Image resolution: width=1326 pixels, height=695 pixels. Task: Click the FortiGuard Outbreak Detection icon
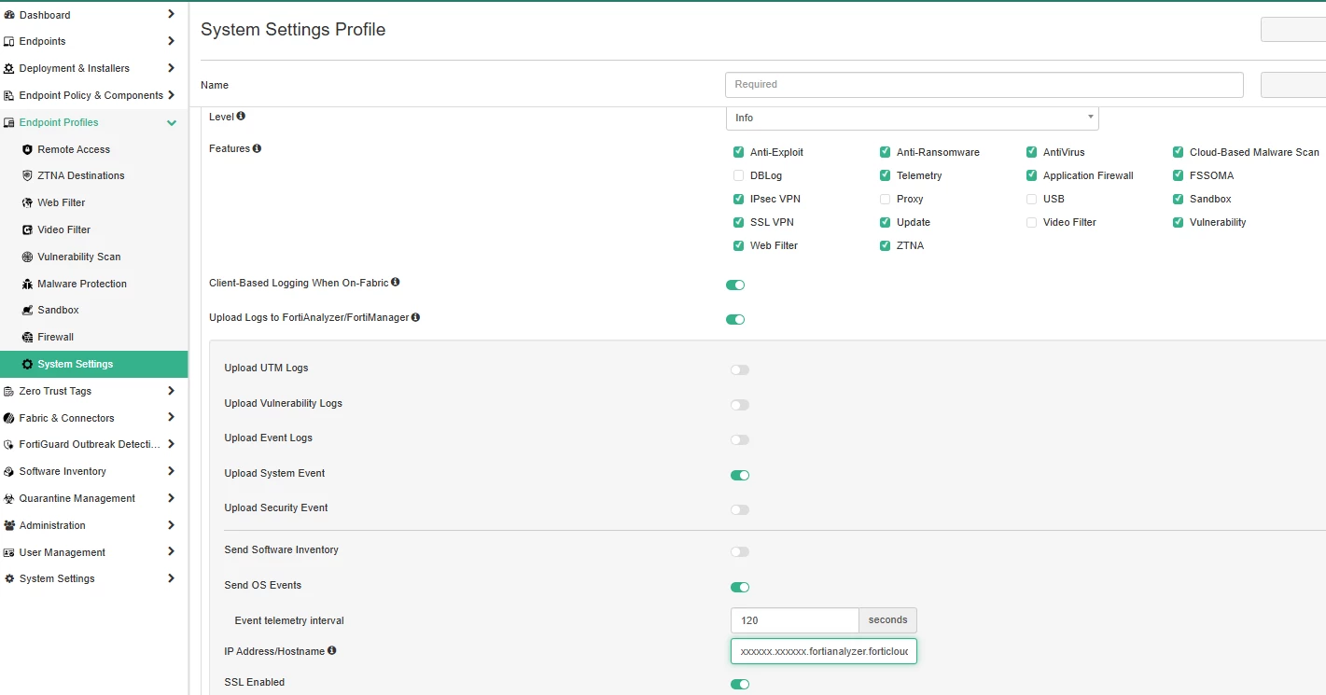point(9,444)
